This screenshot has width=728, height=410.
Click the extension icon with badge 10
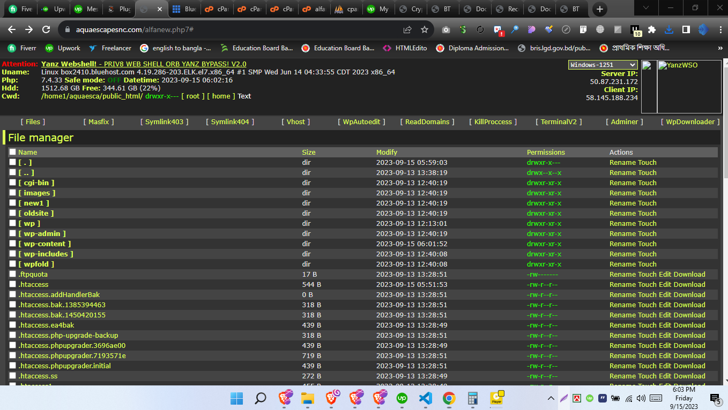point(635,31)
